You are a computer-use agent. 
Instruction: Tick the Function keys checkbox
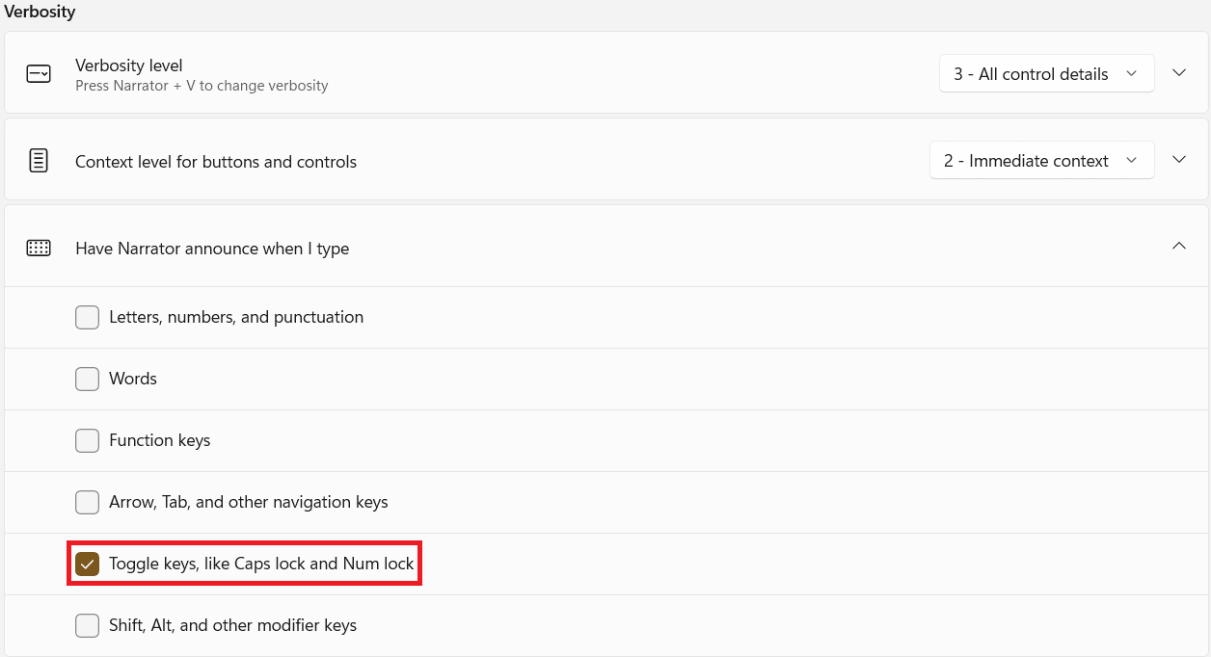click(88, 440)
